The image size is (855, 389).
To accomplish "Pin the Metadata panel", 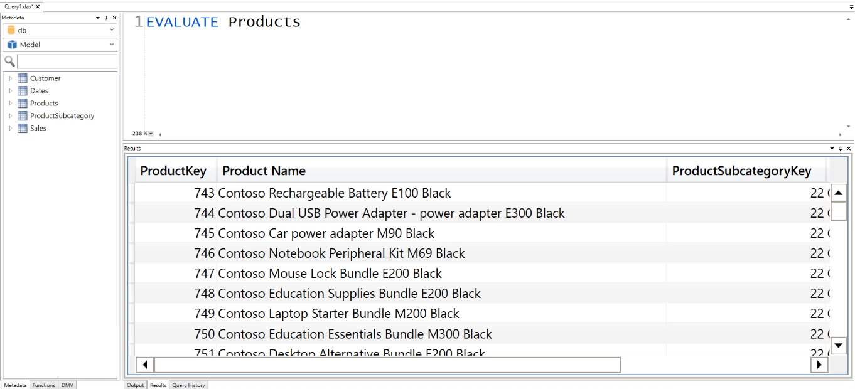I will [x=106, y=18].
